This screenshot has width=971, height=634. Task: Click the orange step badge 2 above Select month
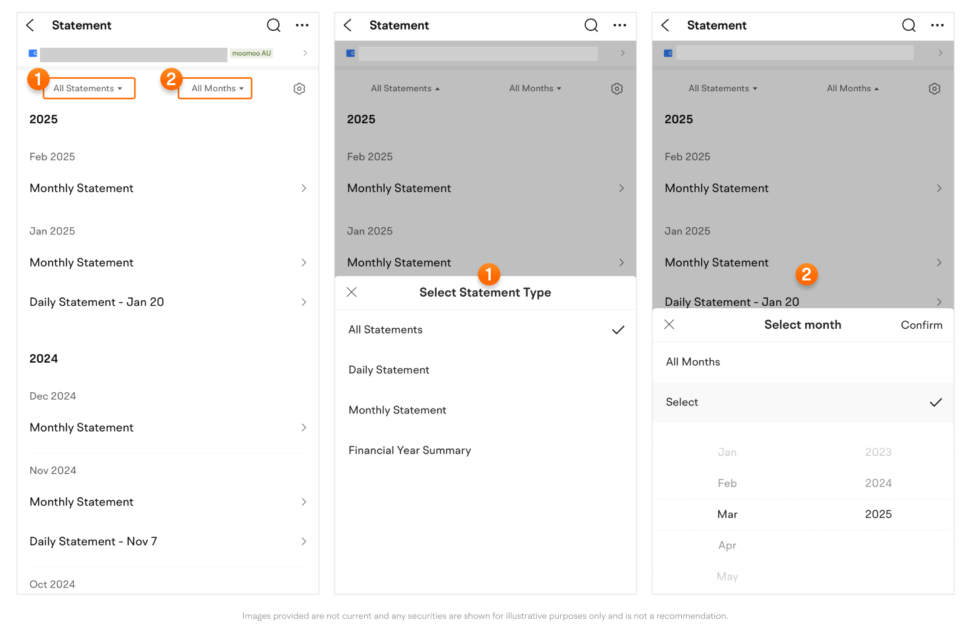tap(806, 274)
